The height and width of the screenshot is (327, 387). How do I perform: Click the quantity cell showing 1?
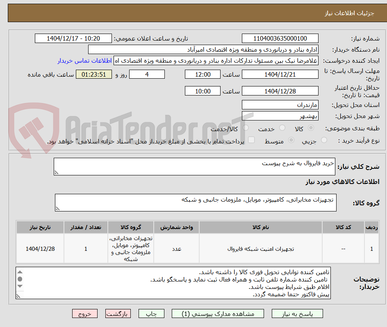tap(86, 249)
